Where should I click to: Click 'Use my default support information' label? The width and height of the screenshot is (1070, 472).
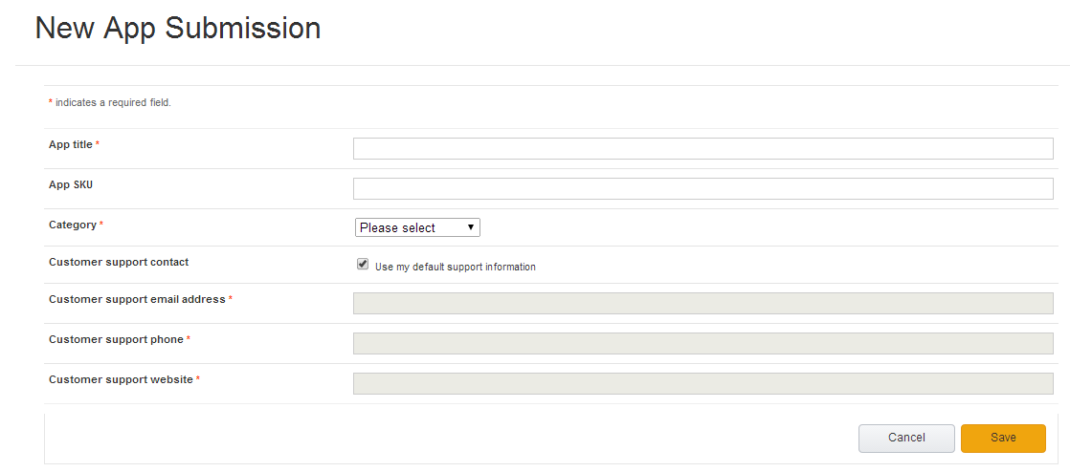[x=455, y=267]
